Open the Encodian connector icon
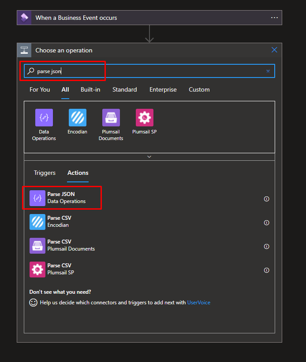Screen dimensions: 306x362 point(78,118)
